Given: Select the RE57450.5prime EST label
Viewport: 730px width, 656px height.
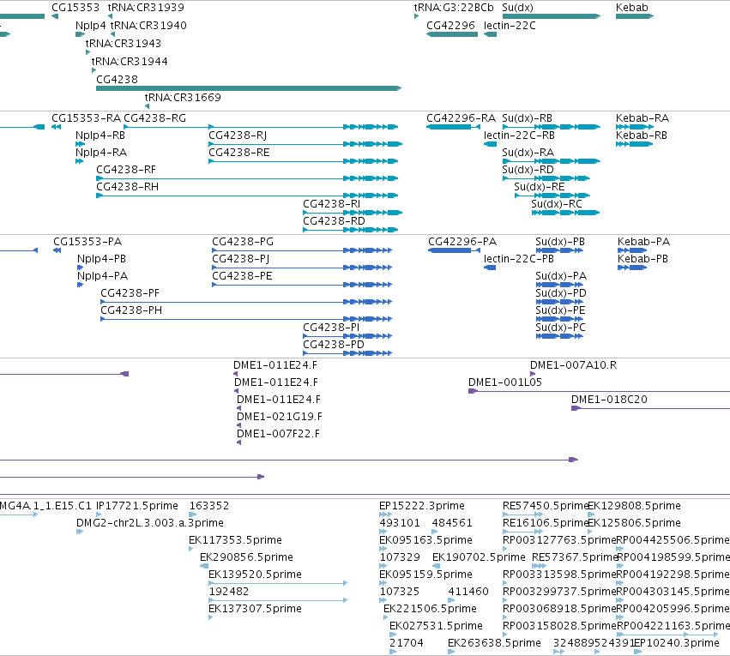Looking at the screenshot, I should [546, 506].
